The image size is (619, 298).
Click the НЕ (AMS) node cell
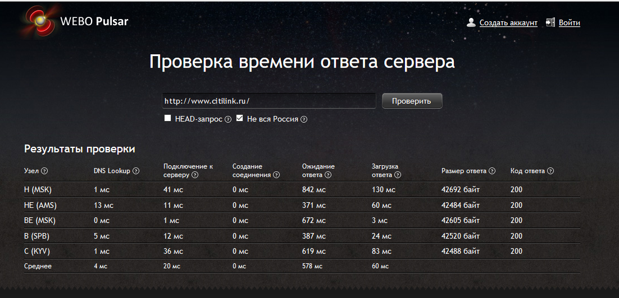coord(40,206)
